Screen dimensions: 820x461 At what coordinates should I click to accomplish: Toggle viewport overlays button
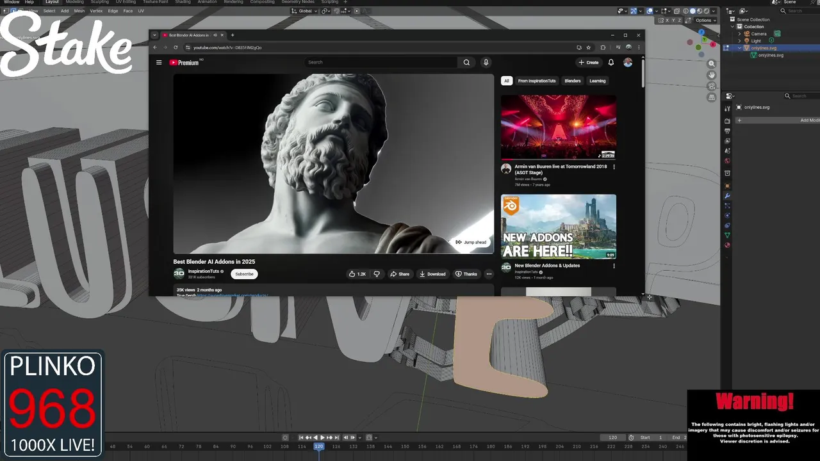[650, 11]
